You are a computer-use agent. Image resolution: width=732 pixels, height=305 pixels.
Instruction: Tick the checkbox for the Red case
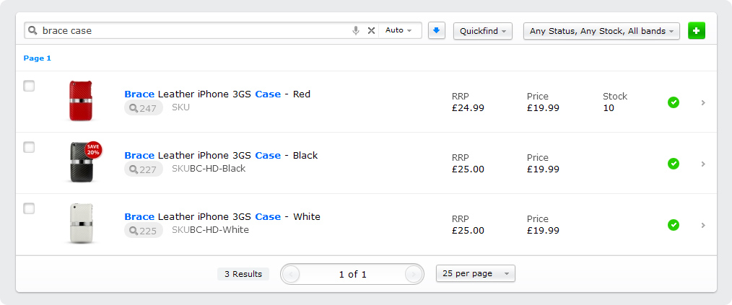click(x=29, y=86)
